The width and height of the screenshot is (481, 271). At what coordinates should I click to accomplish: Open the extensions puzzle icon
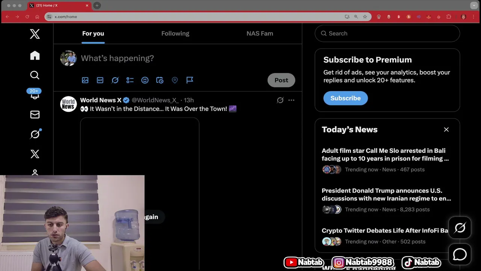[x=449, y=17]
